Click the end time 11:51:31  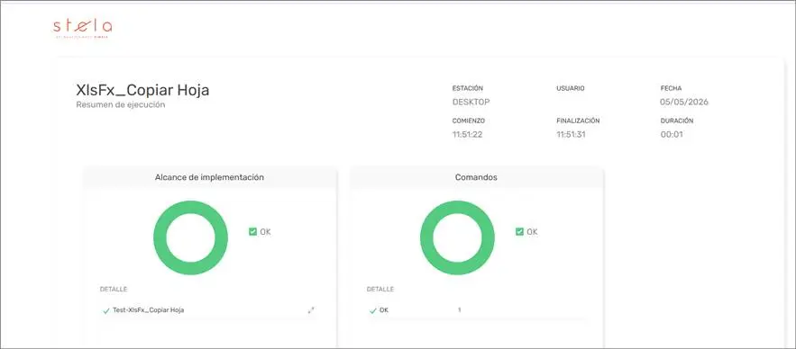coord(572,135)
